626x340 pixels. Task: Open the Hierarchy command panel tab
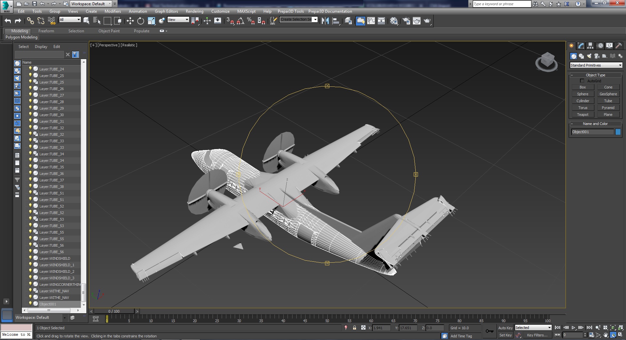(590, 46)
